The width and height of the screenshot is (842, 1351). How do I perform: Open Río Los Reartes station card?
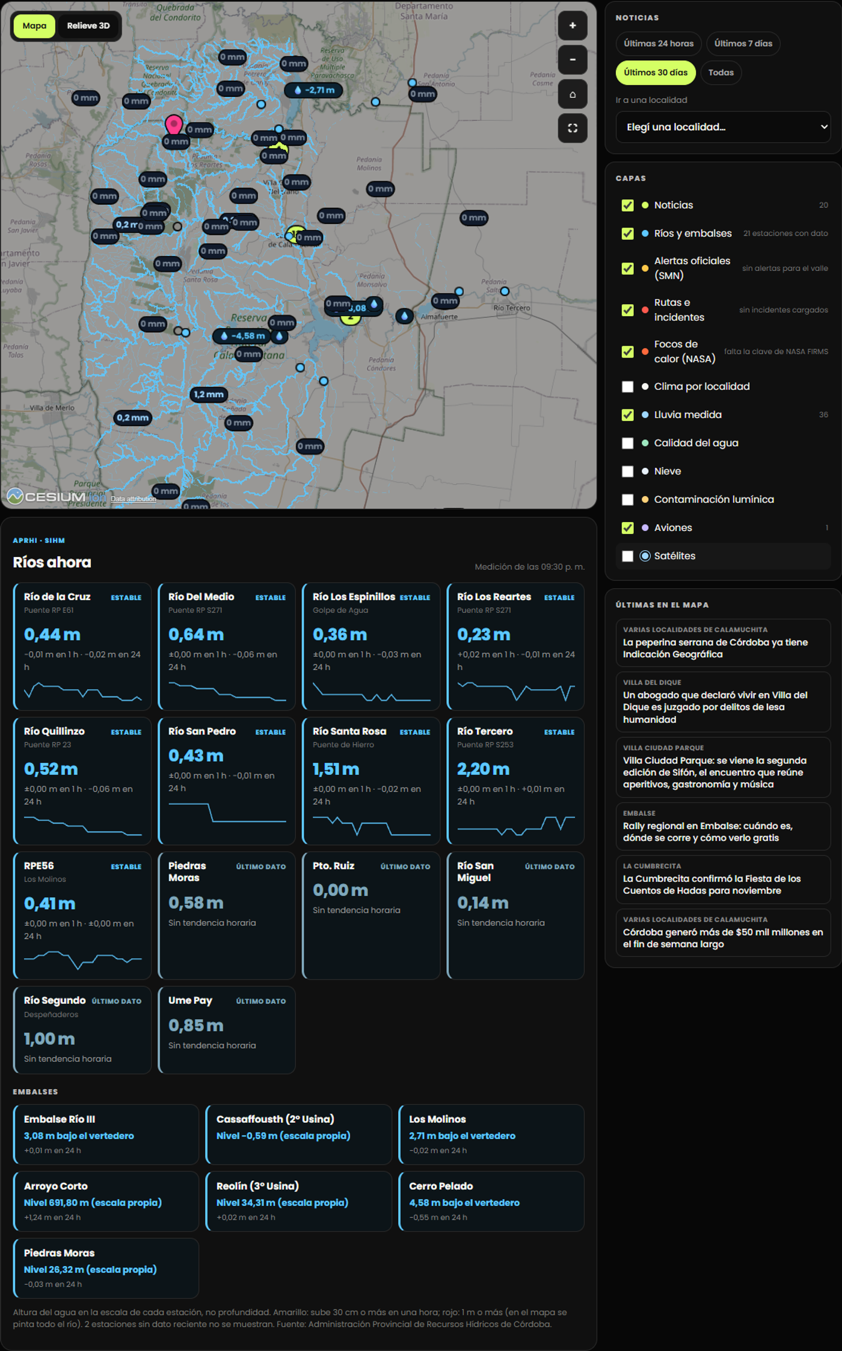click(x=515, y=647)
